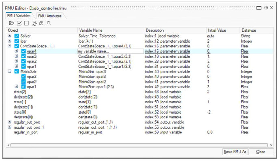Click 'index:54 ,output variable' description
The height and width of the screenshot is (161, 278).
coord(164,122)
